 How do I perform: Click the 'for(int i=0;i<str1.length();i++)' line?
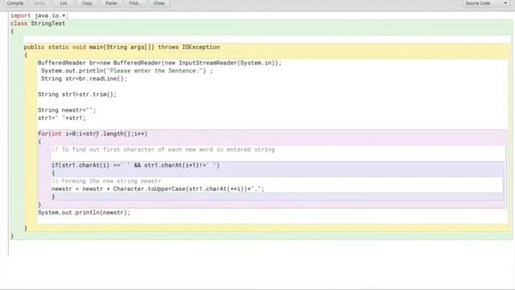point(93,134)
